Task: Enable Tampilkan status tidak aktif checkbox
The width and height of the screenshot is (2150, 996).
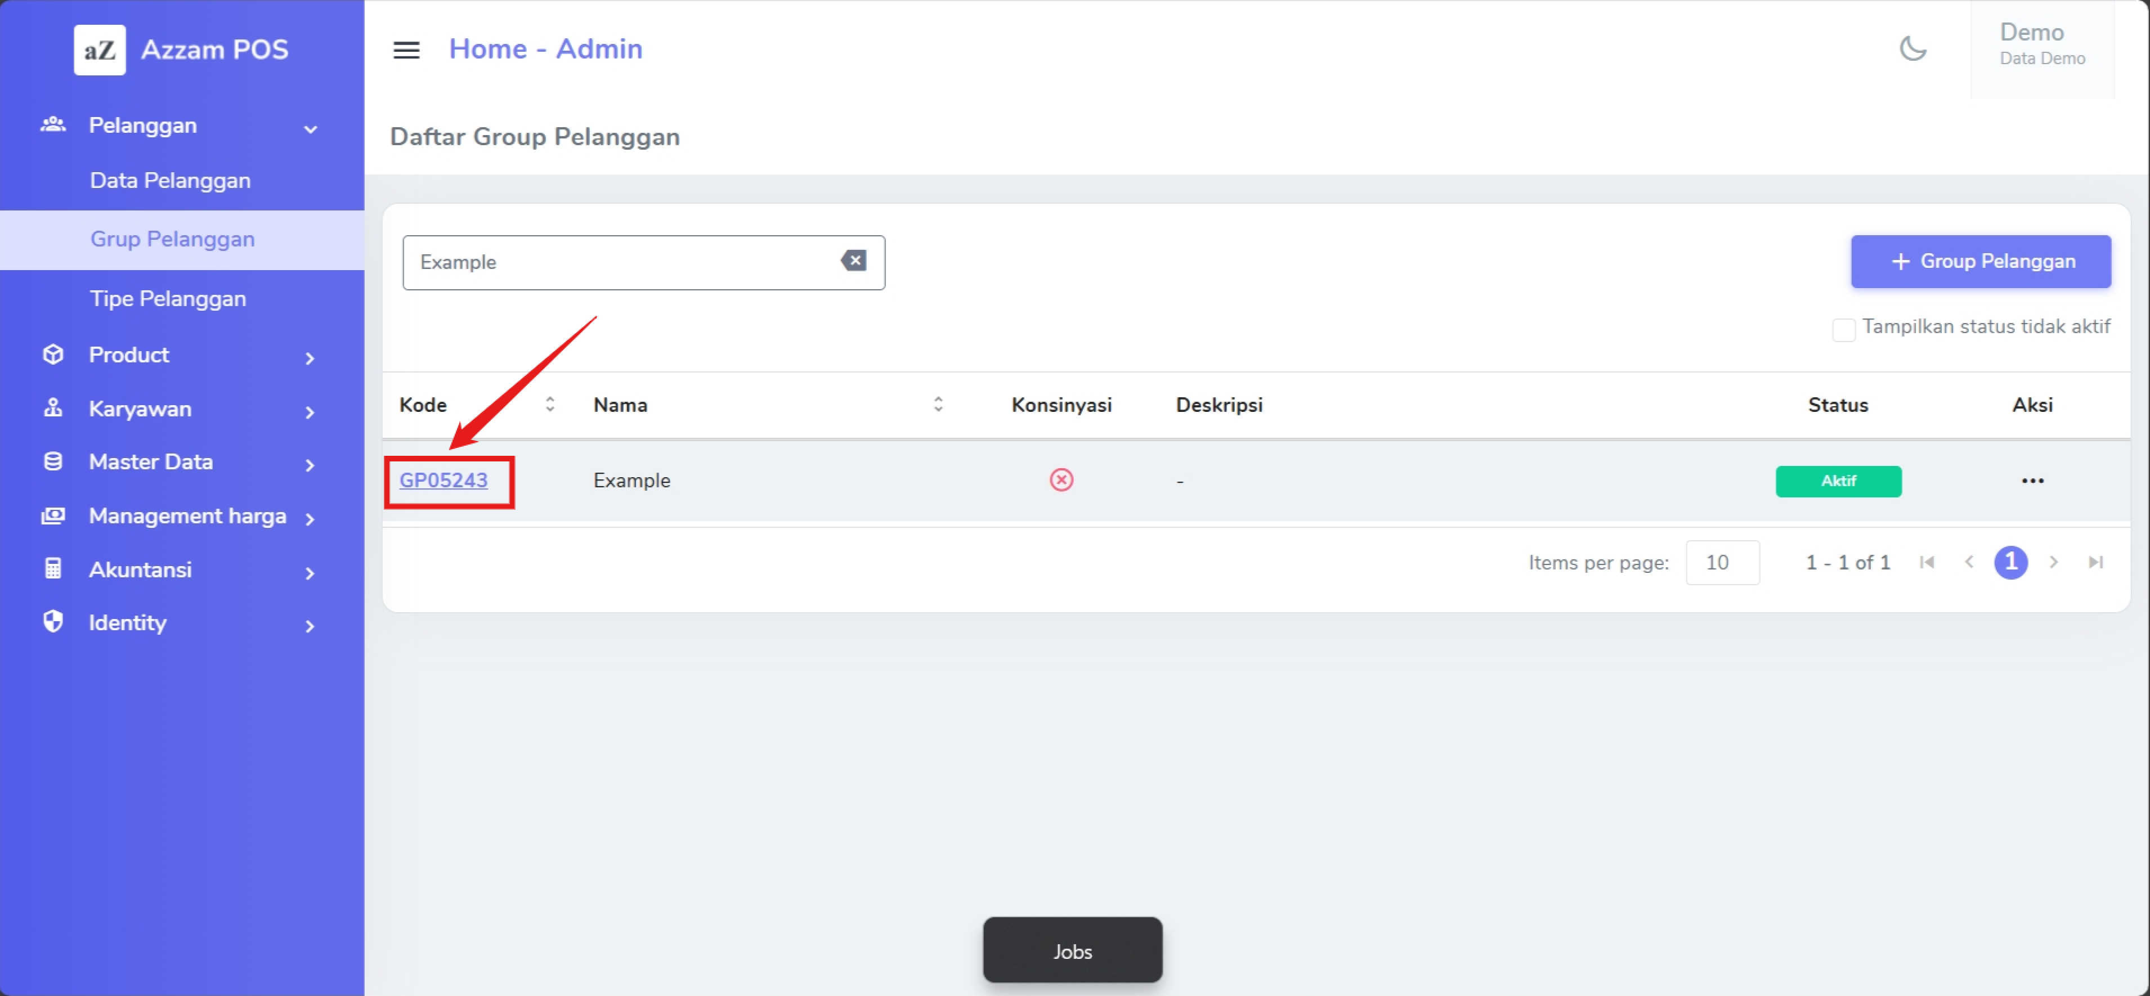Action: click(x=1844, y=329)
